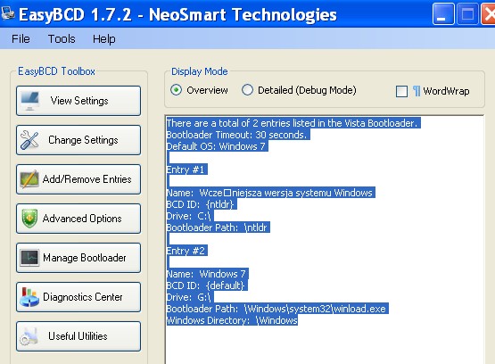Click the WordWrap paragraph icon
The width and height of the screenshot is (495, 364).
pyautogui.click(x=417, y=91)
